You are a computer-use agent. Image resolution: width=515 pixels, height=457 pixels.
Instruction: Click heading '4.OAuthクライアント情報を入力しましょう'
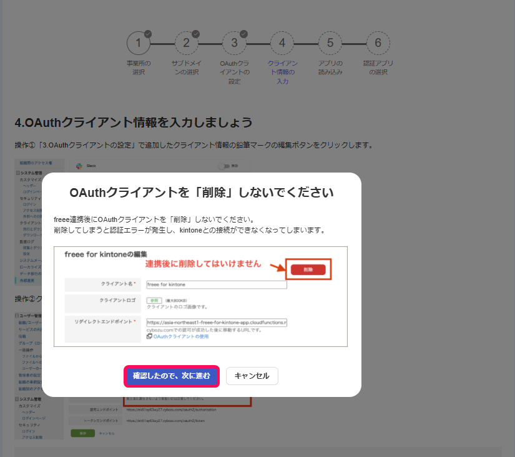pos(134,123)
